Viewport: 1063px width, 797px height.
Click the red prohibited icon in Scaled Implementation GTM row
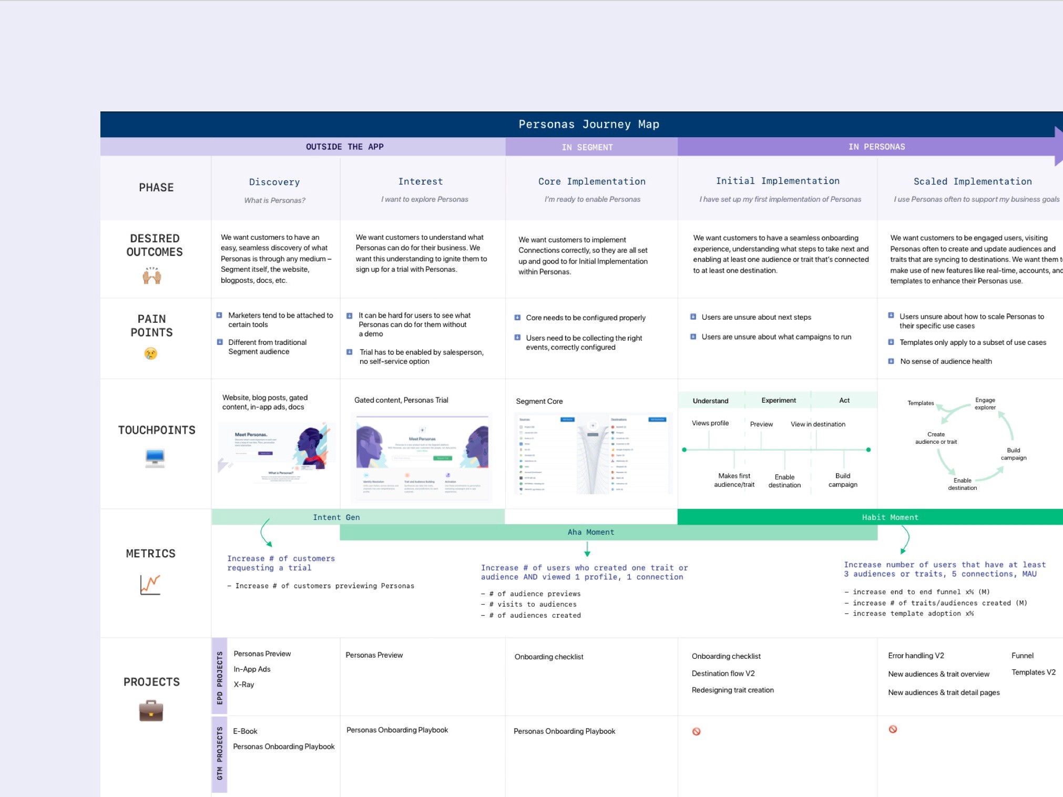pyautogui.click(x=892, y=729)
